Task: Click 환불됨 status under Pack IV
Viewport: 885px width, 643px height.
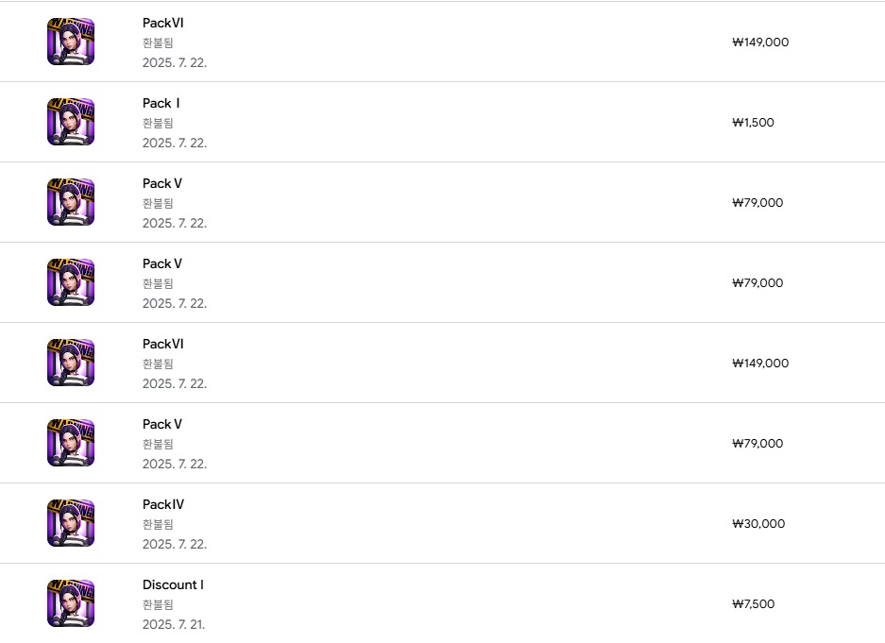Action: pos(158,524)
